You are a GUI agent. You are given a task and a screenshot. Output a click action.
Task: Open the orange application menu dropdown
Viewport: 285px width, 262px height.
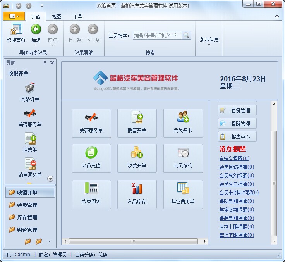point(14,16)
